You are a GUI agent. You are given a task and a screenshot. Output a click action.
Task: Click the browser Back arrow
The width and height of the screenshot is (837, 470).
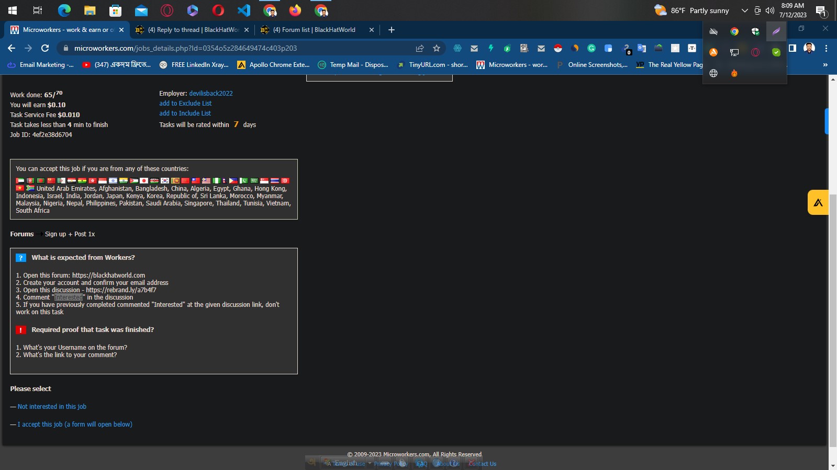pos(12,48)
